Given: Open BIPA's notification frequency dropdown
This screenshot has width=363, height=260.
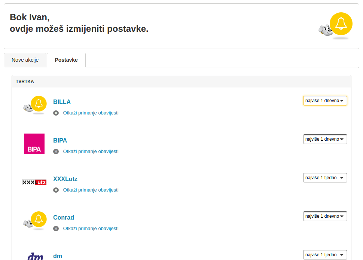Looking at the screenshot, I should point(324,139).
